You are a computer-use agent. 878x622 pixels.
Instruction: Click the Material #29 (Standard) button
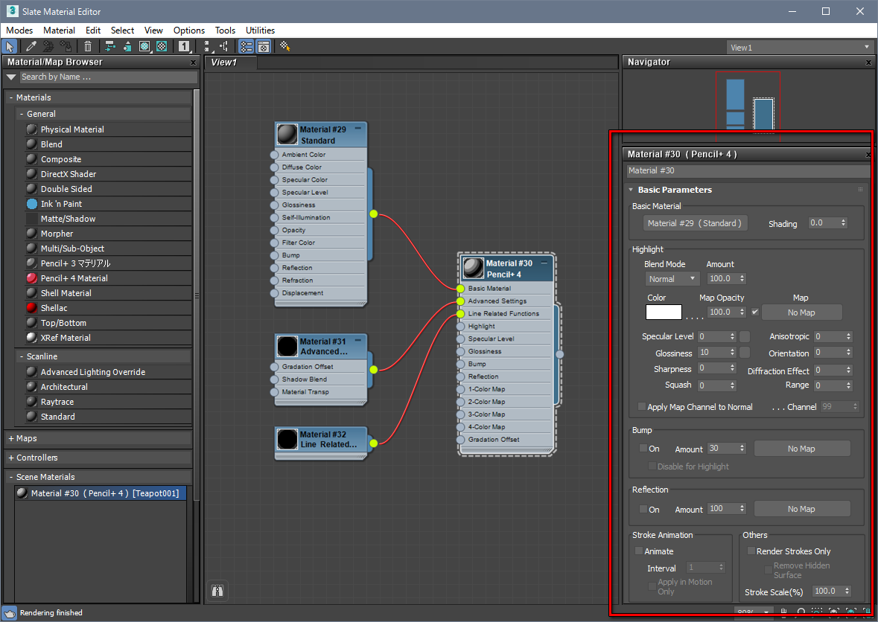(695, 223)
